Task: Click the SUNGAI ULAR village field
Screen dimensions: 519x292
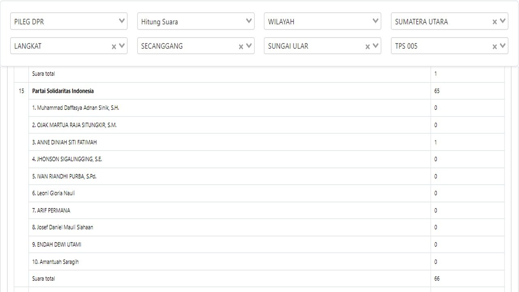Action: point(312,46)
